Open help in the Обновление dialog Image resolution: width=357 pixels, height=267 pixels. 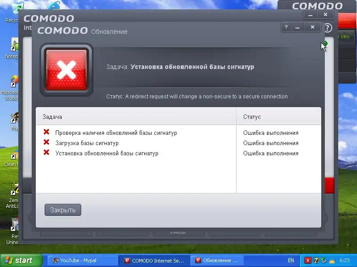(x=286, y=27)
